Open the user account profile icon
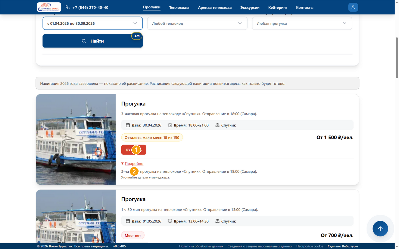 (353, 7)
